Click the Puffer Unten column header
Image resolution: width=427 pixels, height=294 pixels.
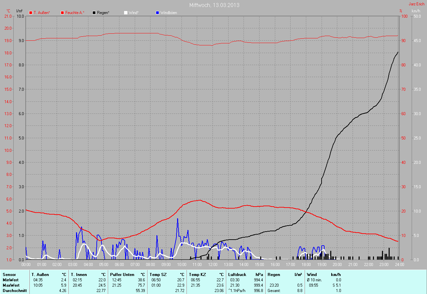click(x=122, y=275)
